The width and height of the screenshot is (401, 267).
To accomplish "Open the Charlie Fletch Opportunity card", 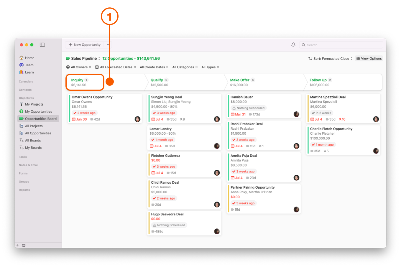I will pos(331,129).
